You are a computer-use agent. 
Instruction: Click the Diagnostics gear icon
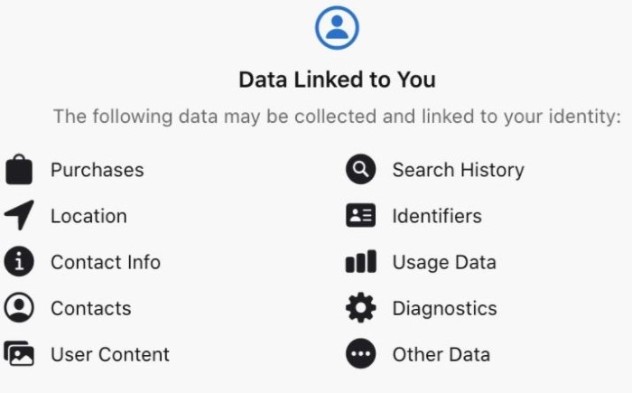click(x=361, y=307)
